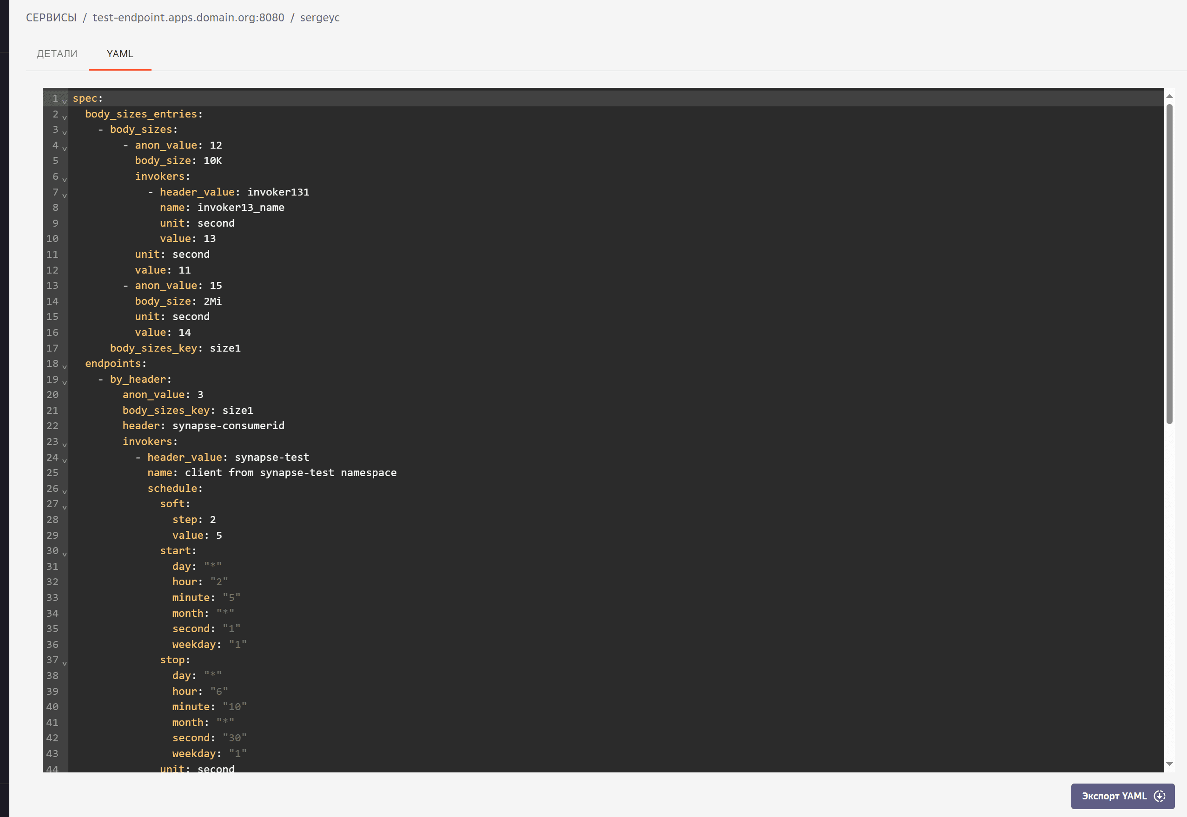The width and height of the screenshot is (1187, 817).
Task: Collapse by_header fold arrow on line 19
Action: coord(65,382)
